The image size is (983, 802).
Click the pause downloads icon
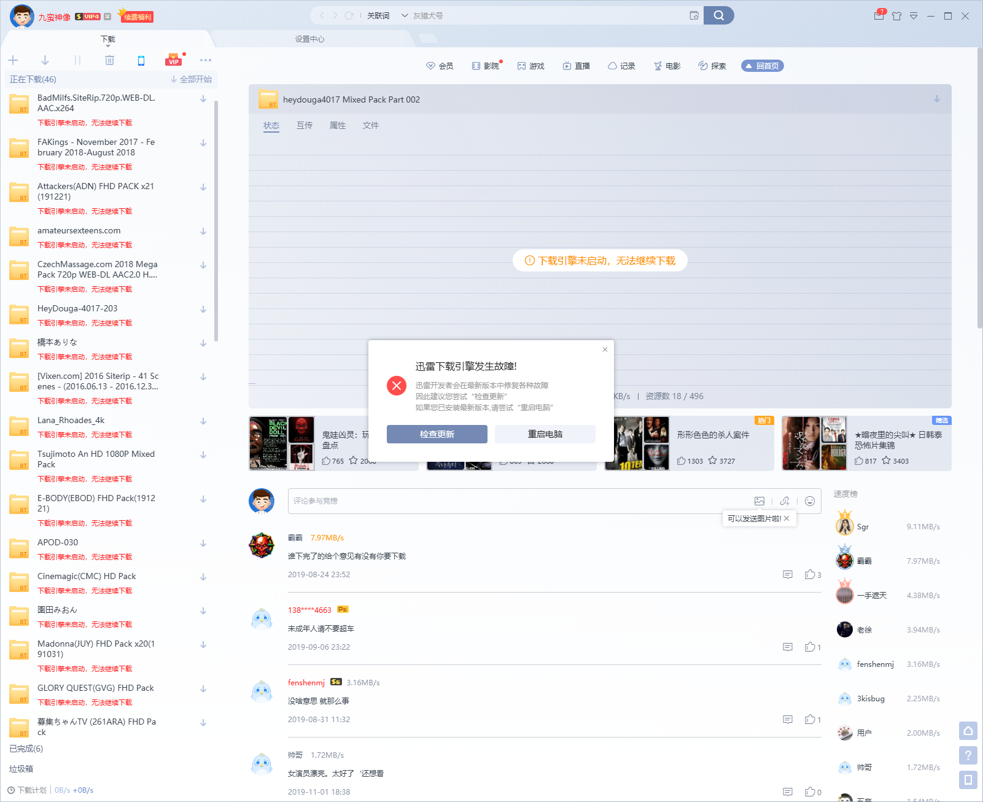pyautogui.click(x=77, y=60)
